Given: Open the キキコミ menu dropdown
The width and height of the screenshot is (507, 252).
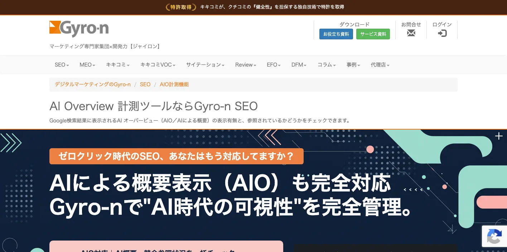Looking at the screenshot, I should click(118, 65).
